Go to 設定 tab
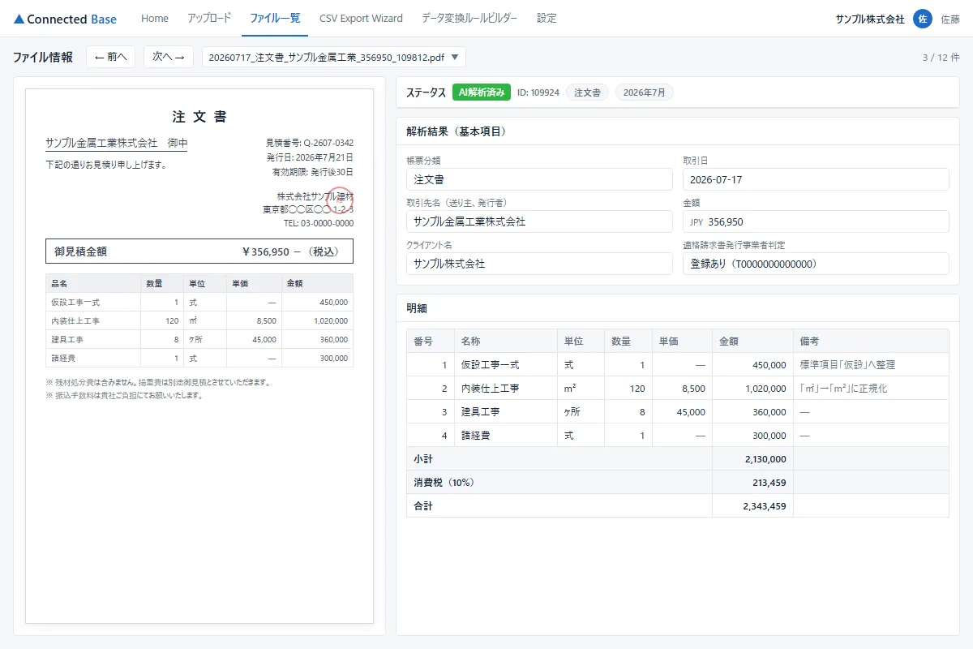Viewport: 973px width, 649px height. [547, 18]
